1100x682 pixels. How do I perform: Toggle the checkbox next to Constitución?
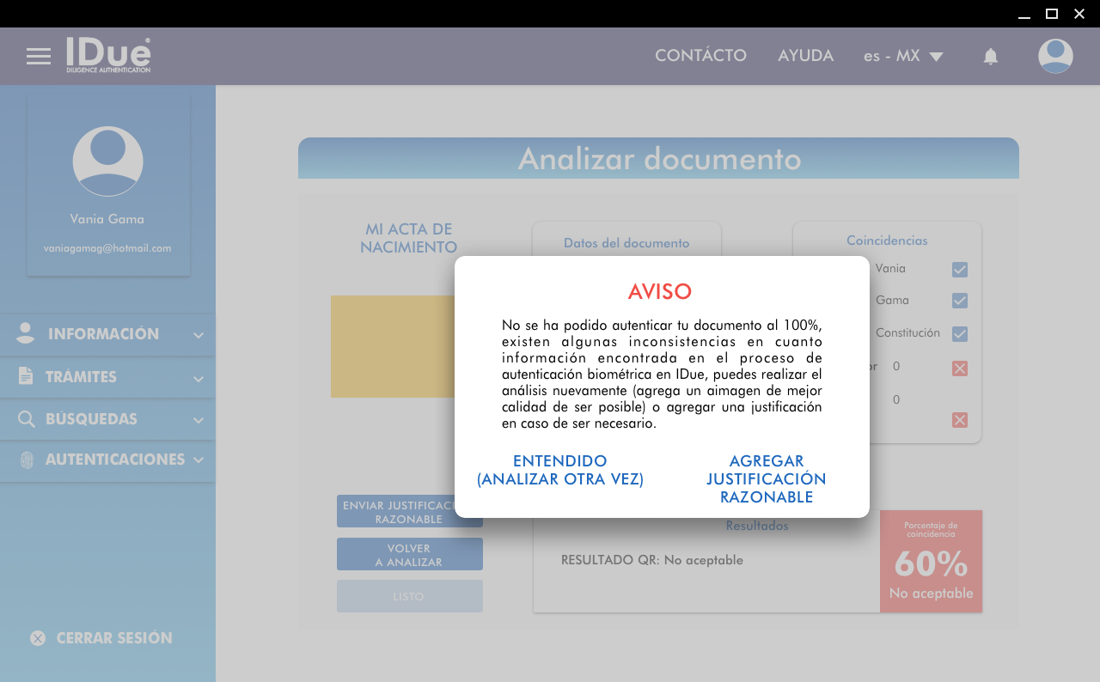coord(959,333)
